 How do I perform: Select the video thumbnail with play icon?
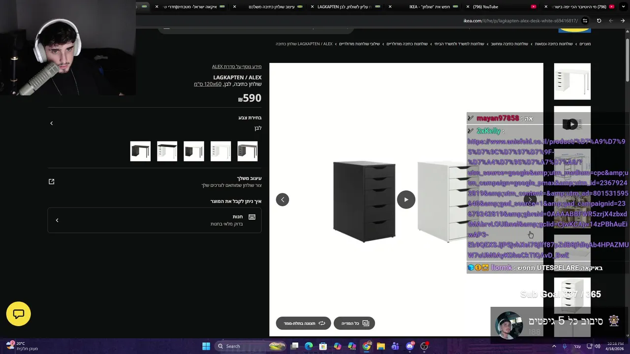(x=572, y=124)
